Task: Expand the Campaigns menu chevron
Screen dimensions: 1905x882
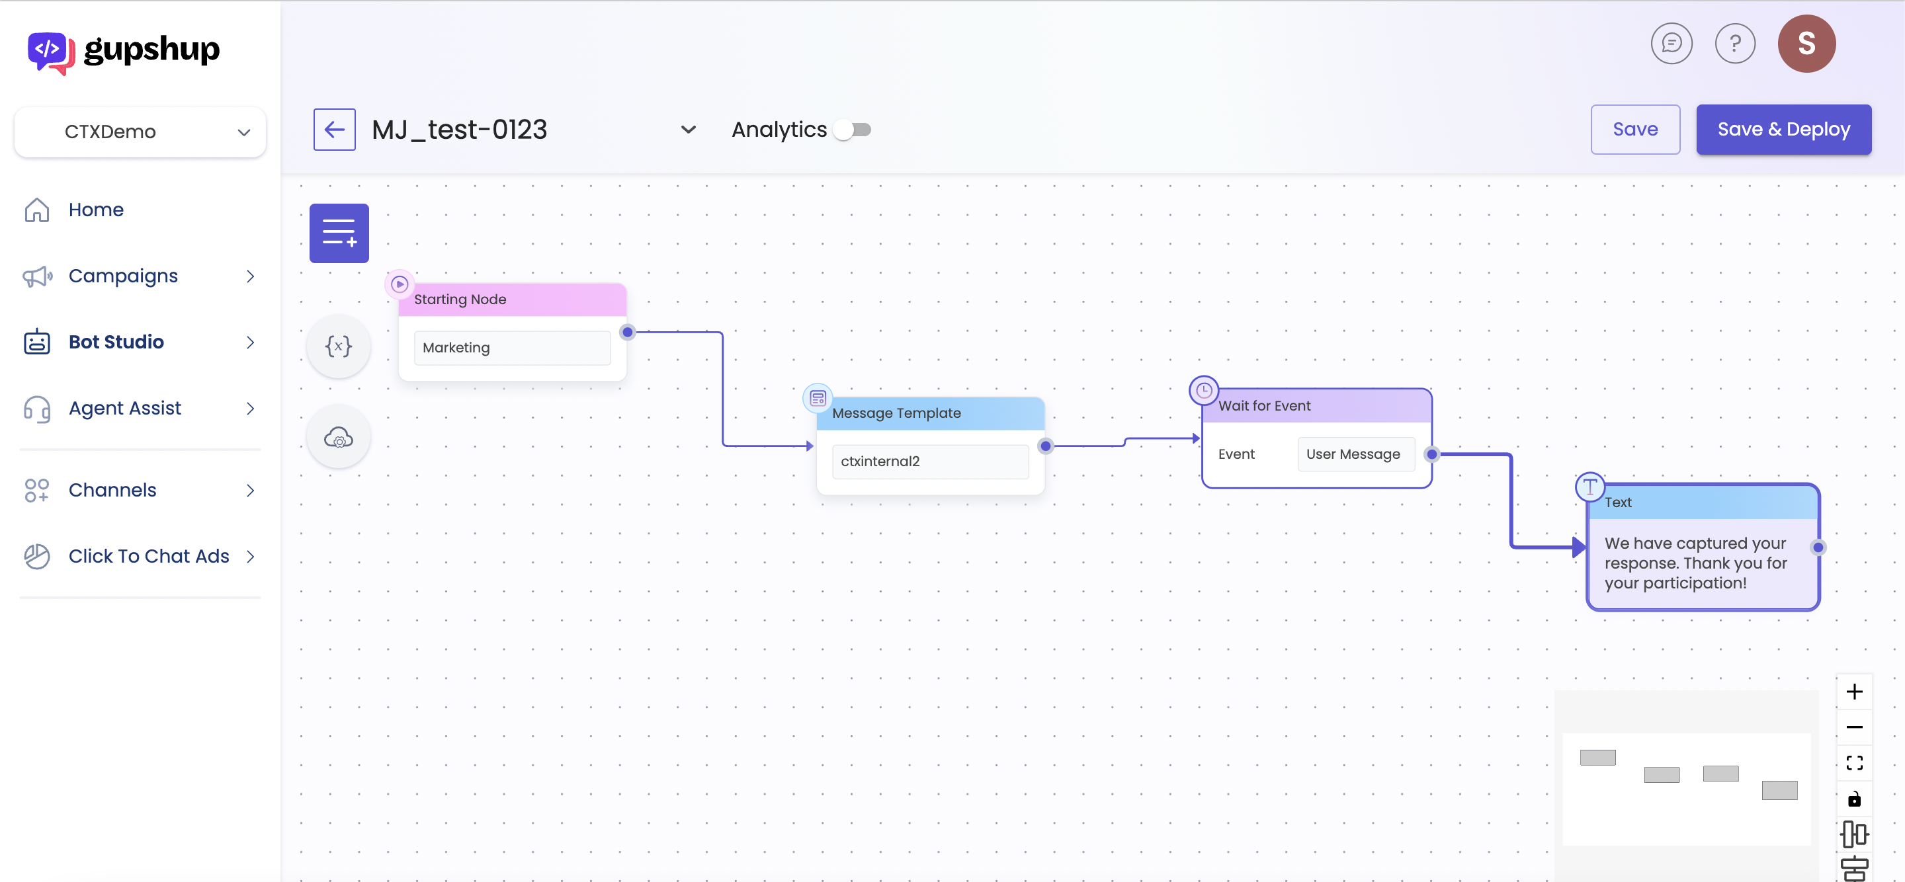Action: (x=250, y=276)
